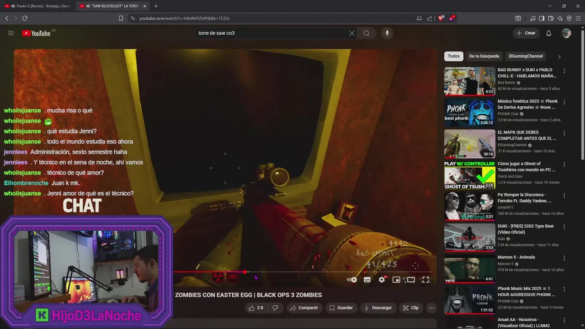Image resolution: width=585 pixels, height=329 pixels.
Task: Open the browser main hamburger menu
Action: pyautogui.click(x=578, y=18)
